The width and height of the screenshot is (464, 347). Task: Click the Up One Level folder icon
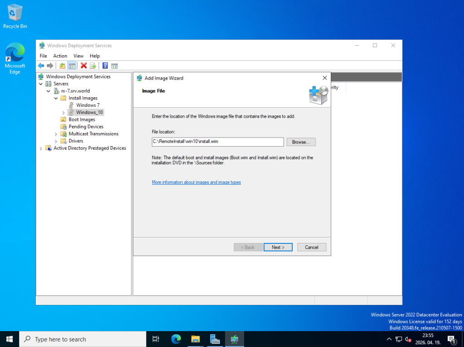pyautogui.click(x=63, y=66)
